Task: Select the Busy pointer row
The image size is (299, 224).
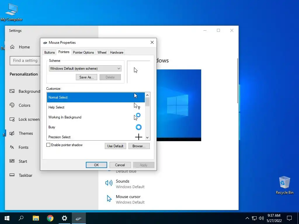Action: pos(96,127)
